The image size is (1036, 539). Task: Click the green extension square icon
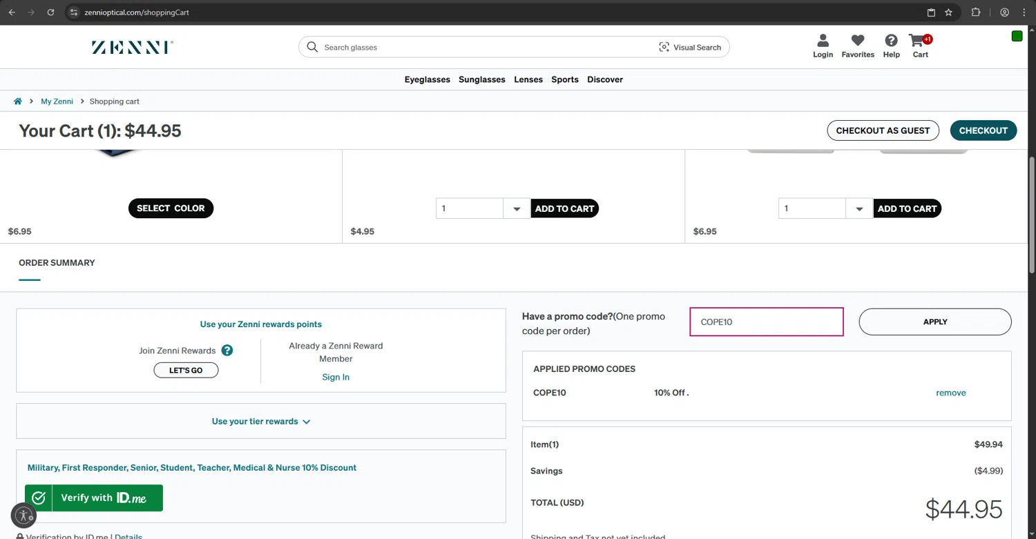[1017, 36]
